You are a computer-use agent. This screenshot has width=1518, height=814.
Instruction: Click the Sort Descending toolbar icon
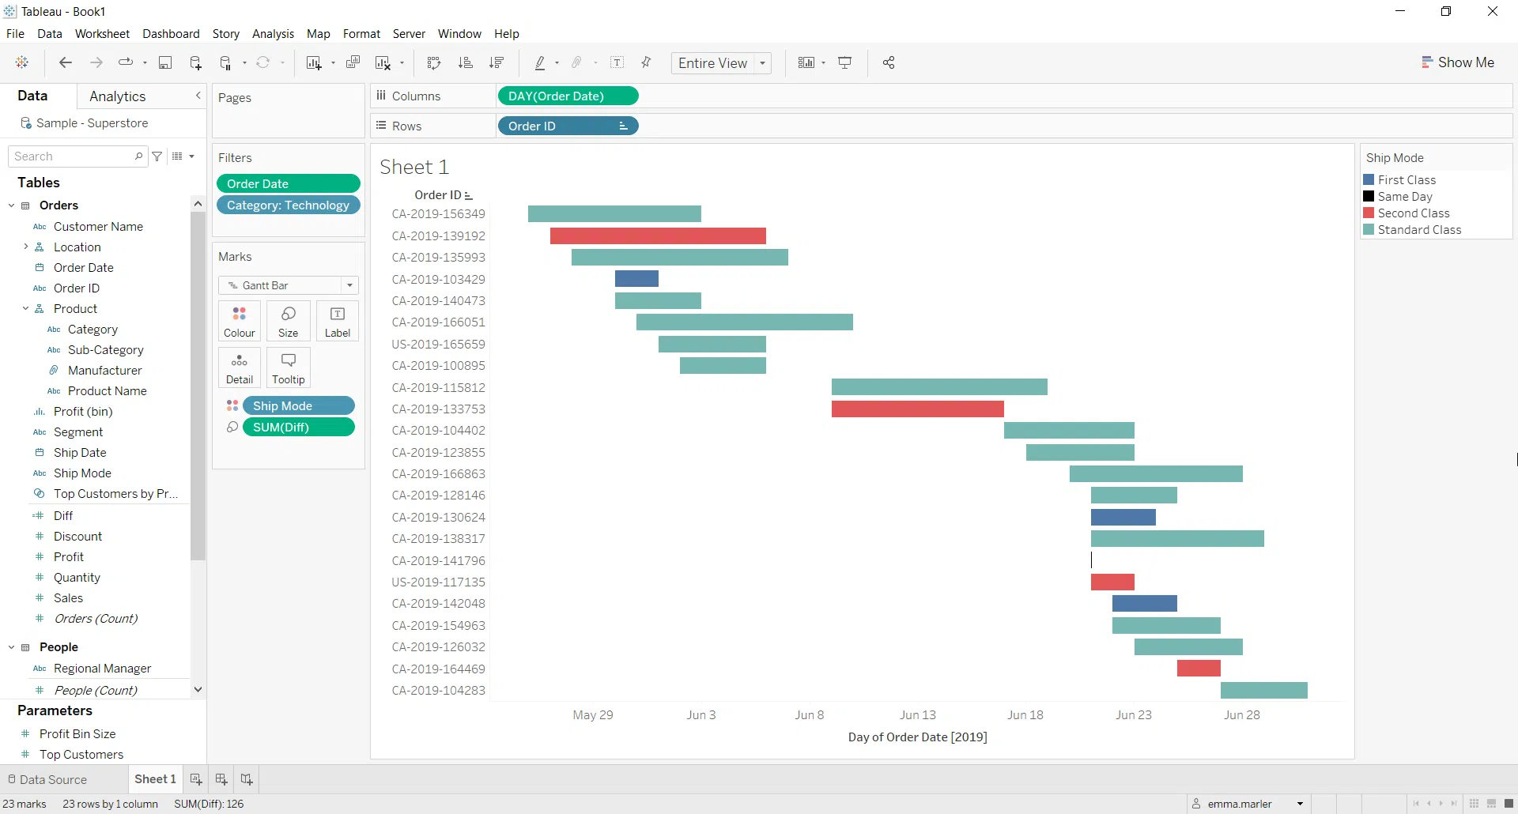[497, 62]
